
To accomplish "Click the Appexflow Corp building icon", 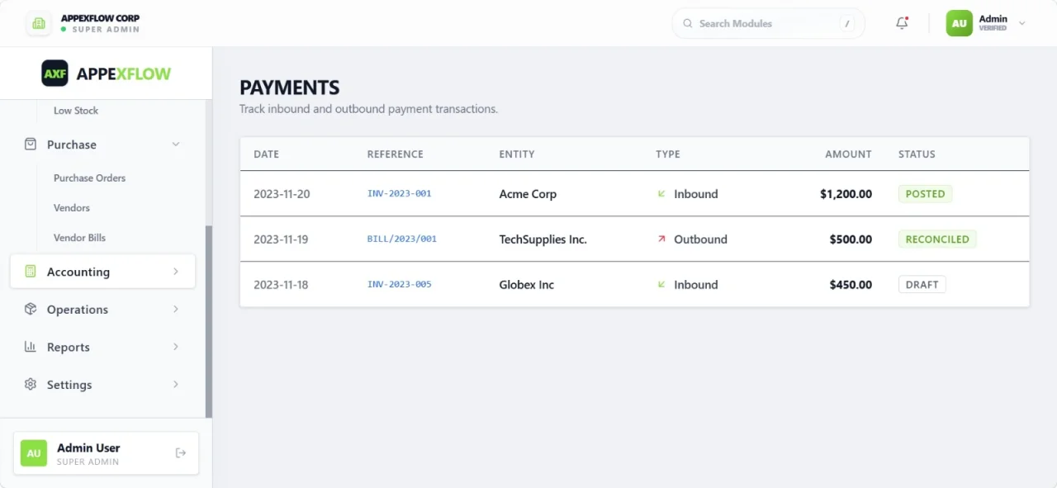I will coord(38,23).
